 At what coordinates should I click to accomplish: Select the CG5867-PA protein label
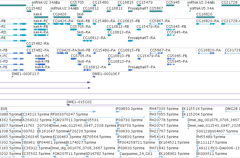(x=160, y=50)
